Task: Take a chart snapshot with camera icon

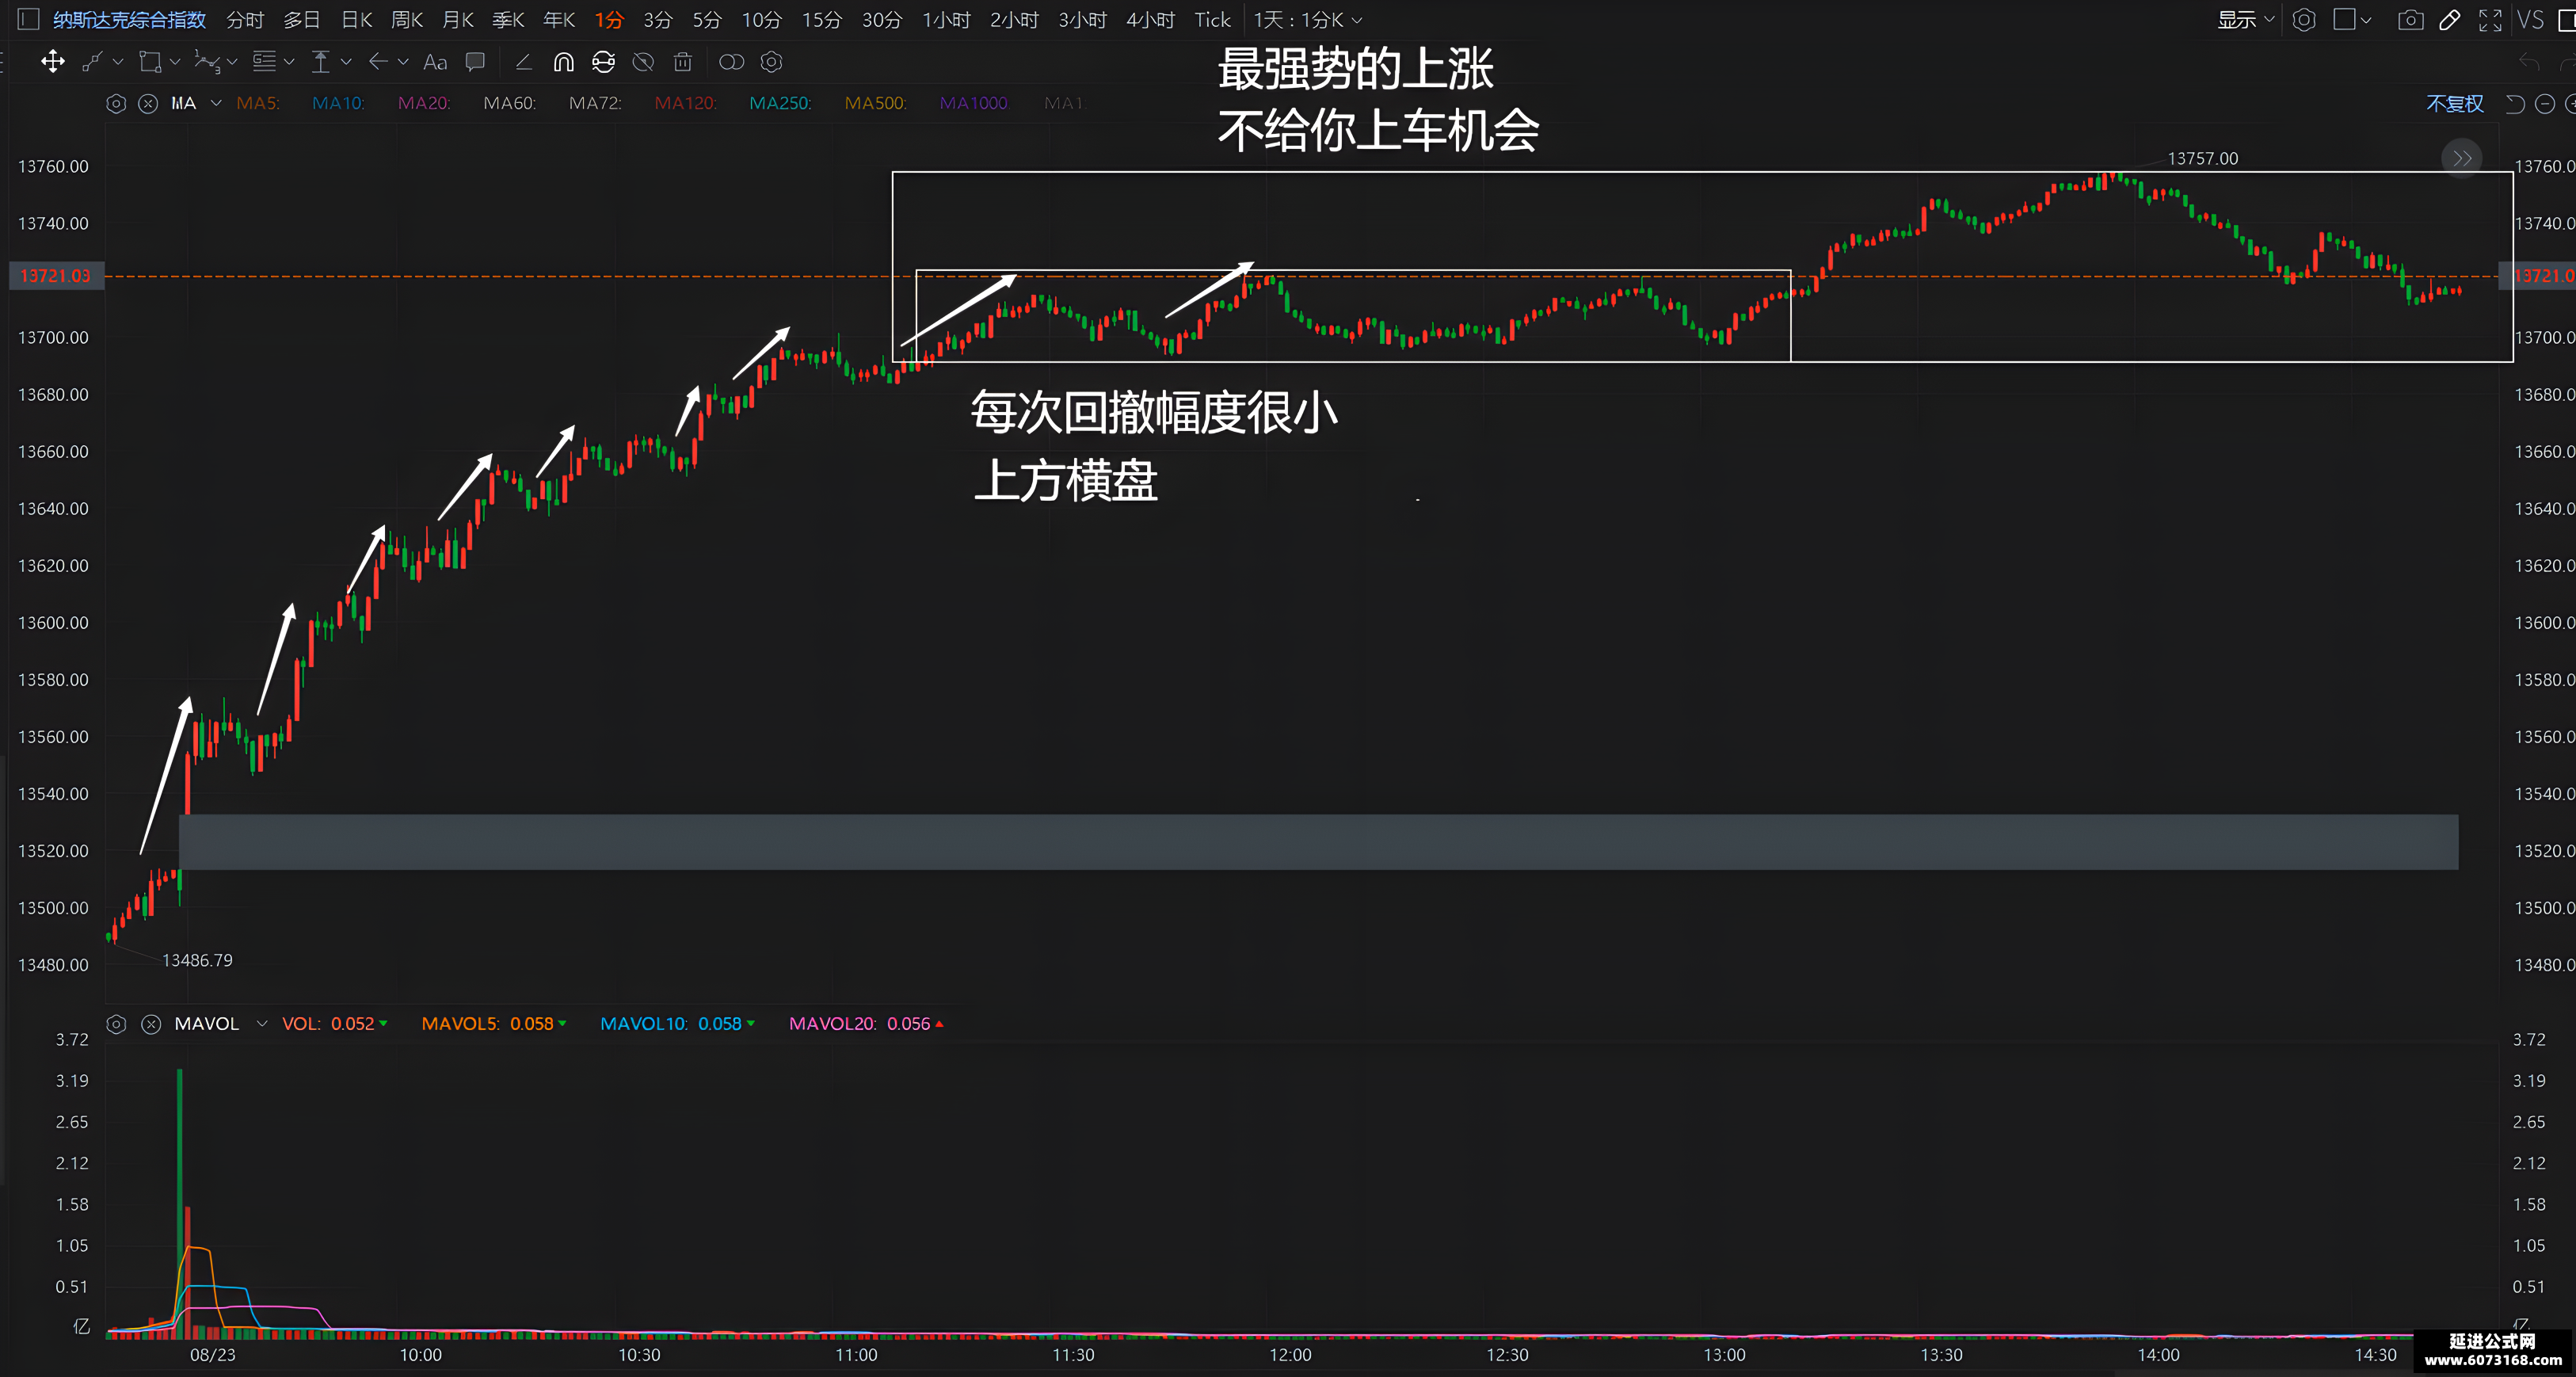Action: click(2410, 20)
